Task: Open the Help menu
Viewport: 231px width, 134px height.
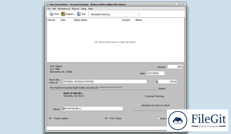Action: click(90, 9)
